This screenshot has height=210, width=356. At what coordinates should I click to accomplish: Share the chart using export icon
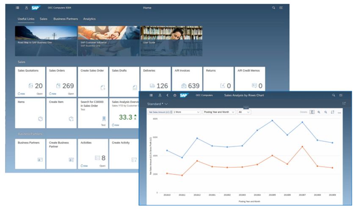[344, 103]
